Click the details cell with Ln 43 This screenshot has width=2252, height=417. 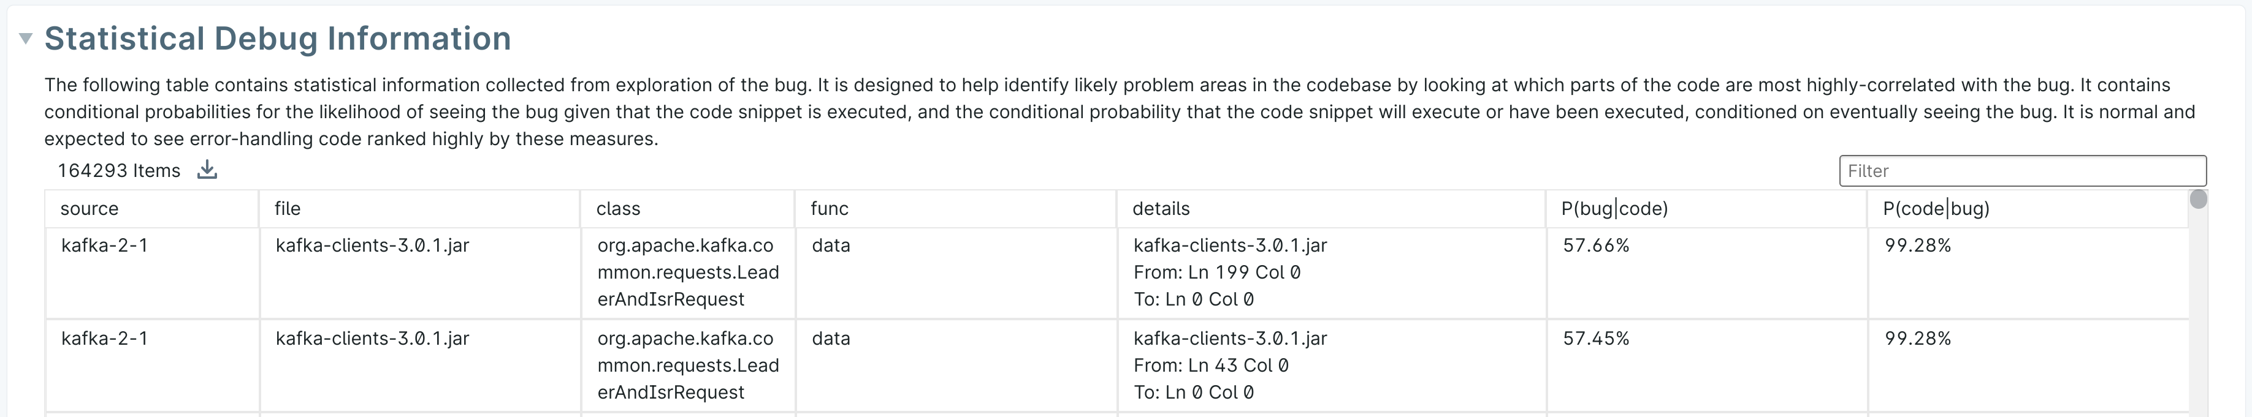pyautogui.click(x=1230, y=365)
